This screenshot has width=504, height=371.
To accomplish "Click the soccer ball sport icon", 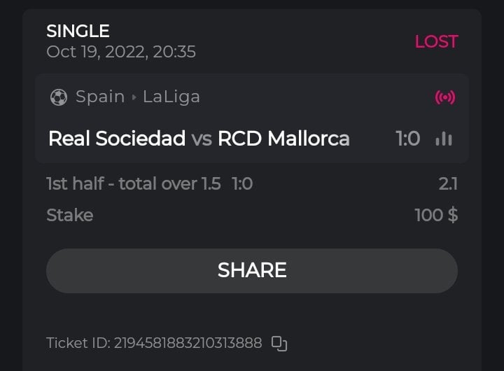I will coord(59,97).
